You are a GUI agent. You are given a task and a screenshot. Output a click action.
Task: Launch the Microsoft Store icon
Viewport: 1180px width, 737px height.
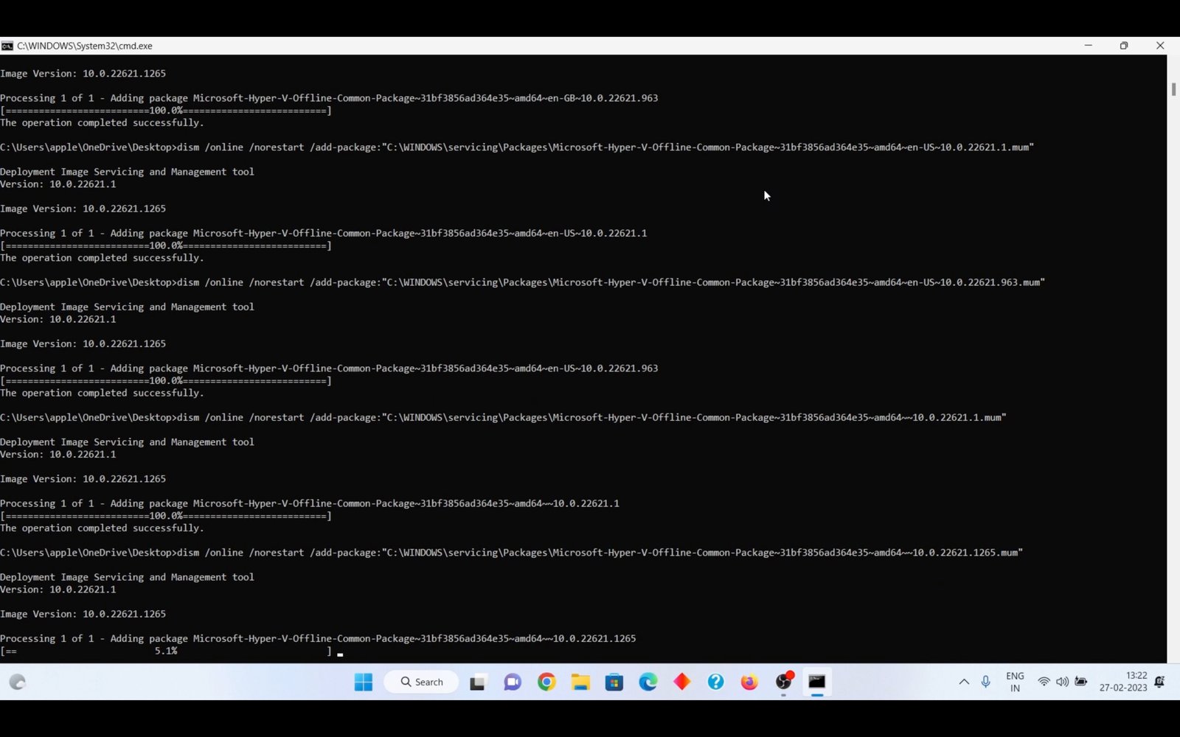pyautogui.click(x=614, y=682)
